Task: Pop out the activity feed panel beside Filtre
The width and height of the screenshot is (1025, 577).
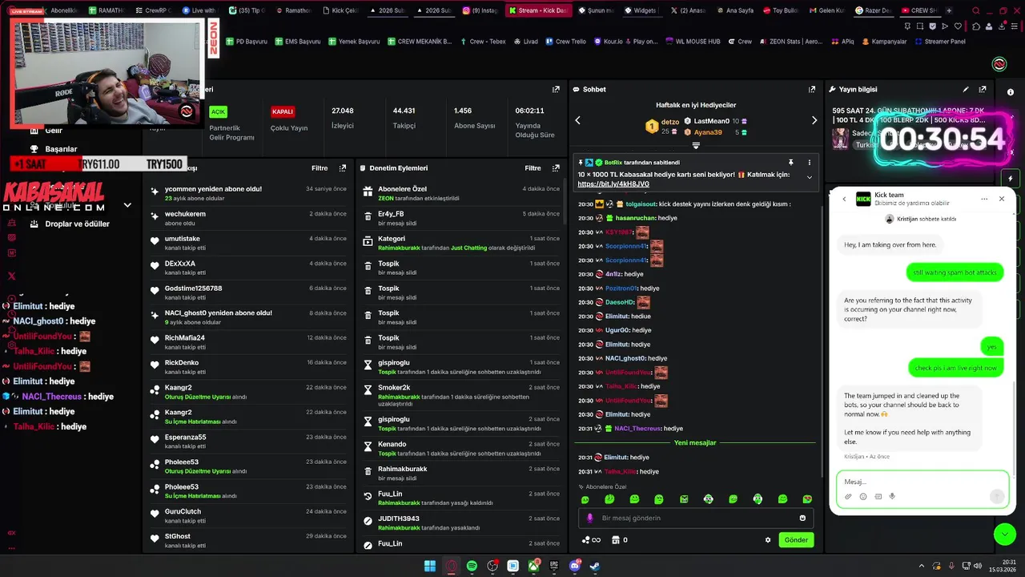Action: point(343,168)
